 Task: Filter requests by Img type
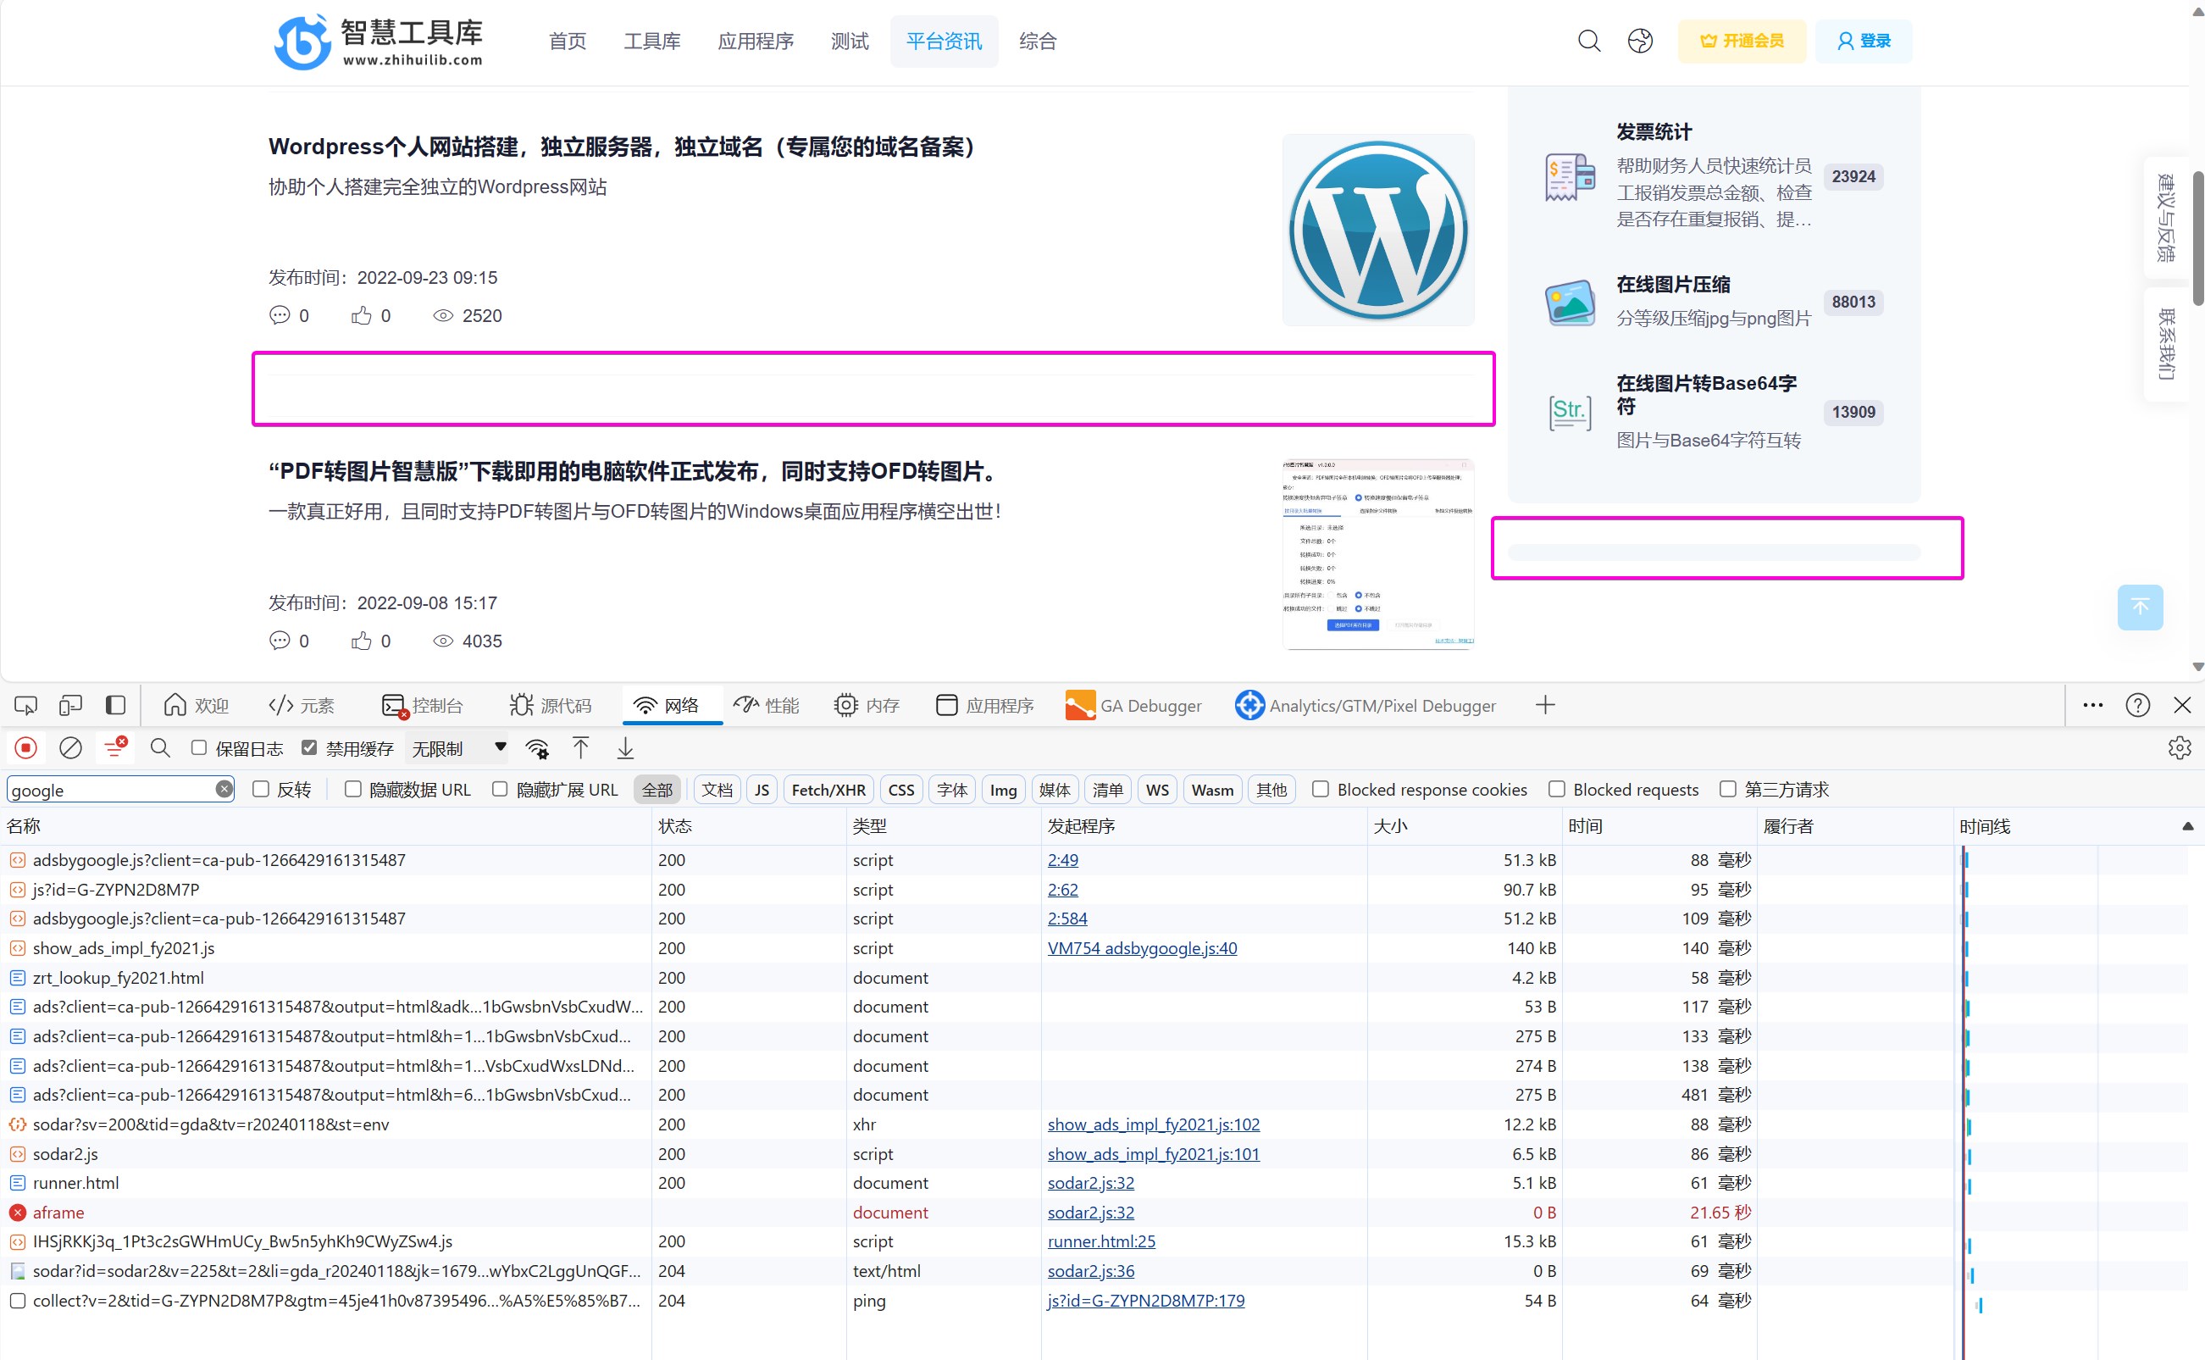1003,790
